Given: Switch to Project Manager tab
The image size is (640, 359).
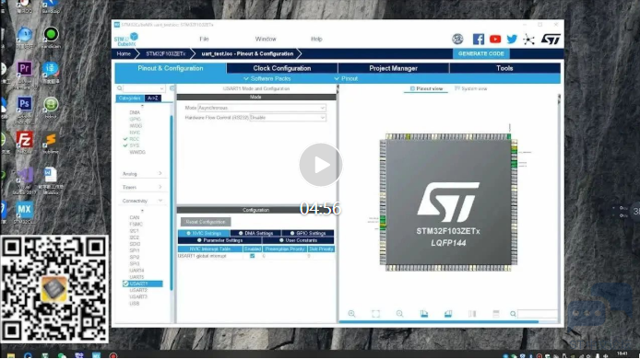Looking at the screenshot, I should (x=394, y=68).
